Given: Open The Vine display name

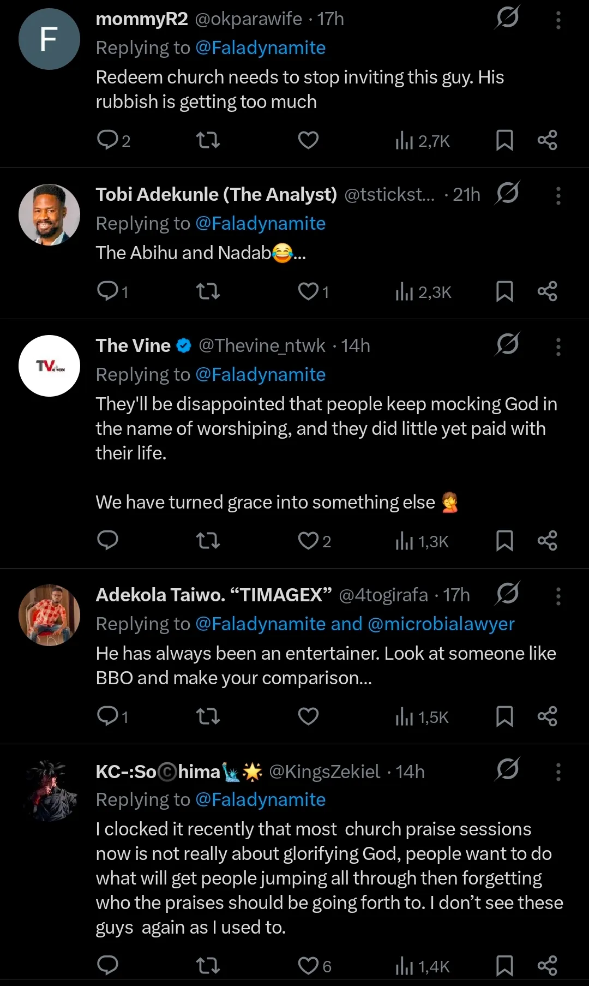Looking at the screenshot, I should (133, 346).
